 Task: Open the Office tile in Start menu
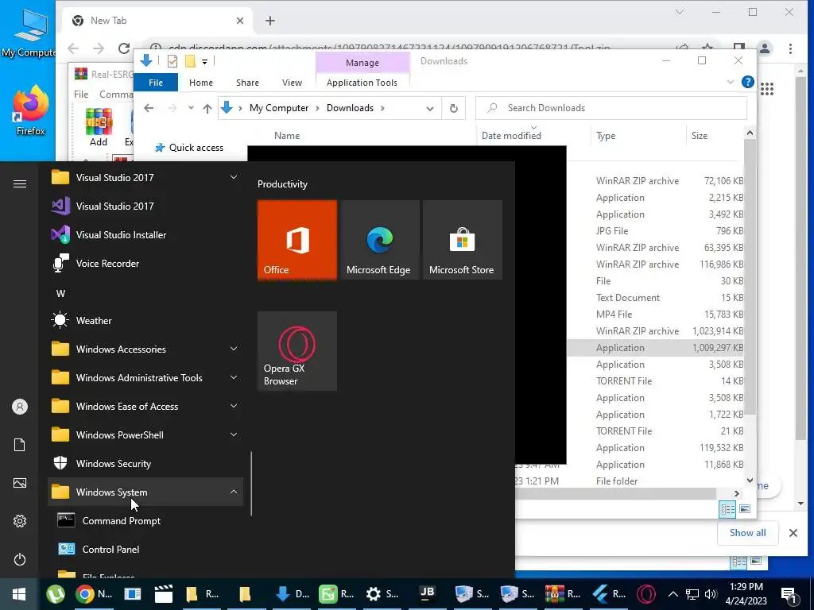coord(297,240)
